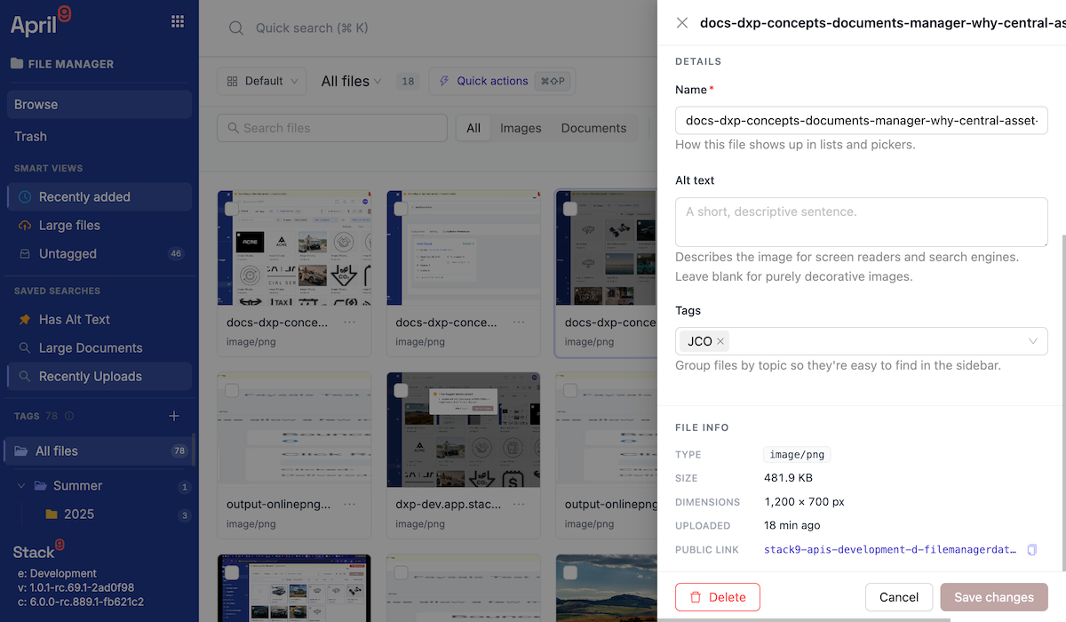Open Trash in the sidebar

tap(99, 136)
